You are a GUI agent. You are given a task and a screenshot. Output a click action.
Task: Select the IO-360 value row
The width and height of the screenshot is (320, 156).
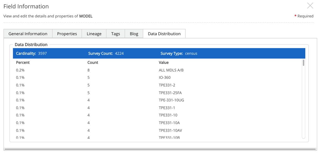pos(165,77)
